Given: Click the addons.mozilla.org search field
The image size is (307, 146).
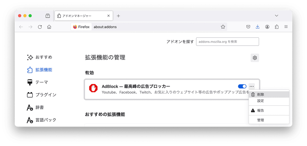Looking at the screenshot, I should (227, 42).
